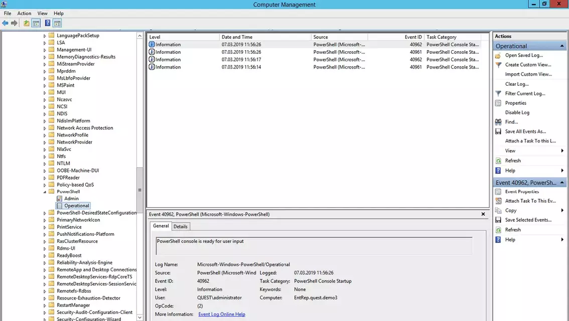Image resolution: width=569 pixels, height=321 pixels.
Task: Open the File menu
Action: click(8, 14)
